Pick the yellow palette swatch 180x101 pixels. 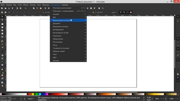tap(33, 94)
